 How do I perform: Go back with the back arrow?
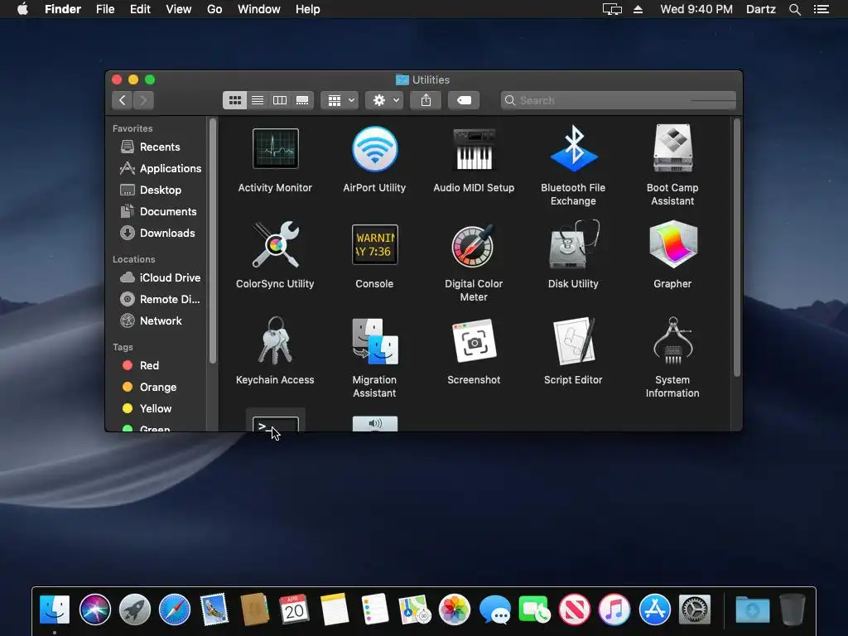[x=123, y=100]
